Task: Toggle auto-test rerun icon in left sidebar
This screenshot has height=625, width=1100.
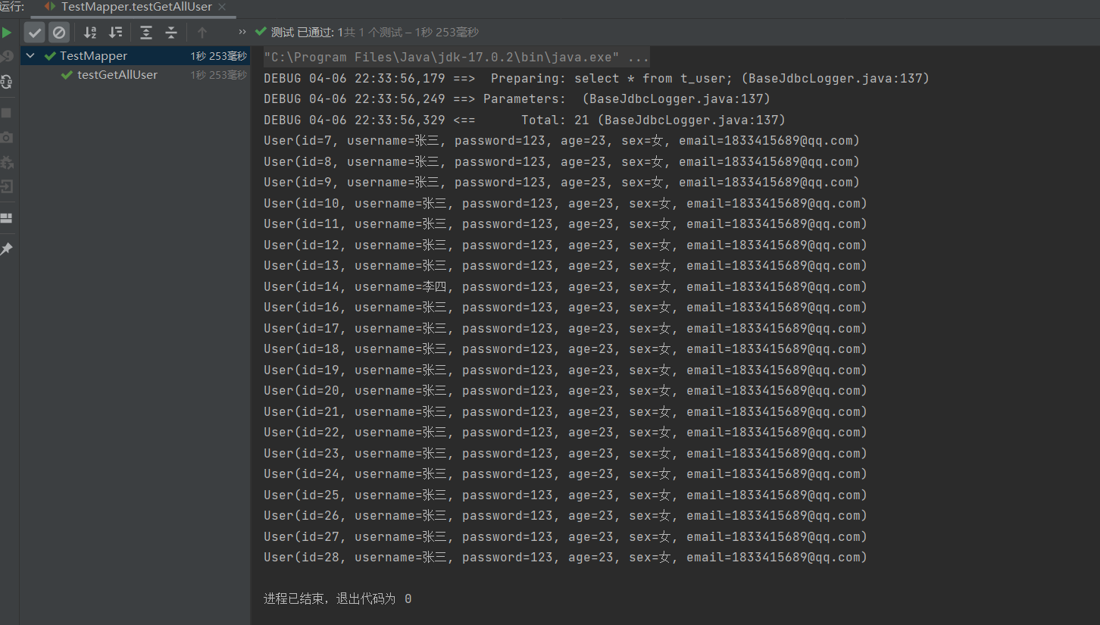Action: point(6,82)
